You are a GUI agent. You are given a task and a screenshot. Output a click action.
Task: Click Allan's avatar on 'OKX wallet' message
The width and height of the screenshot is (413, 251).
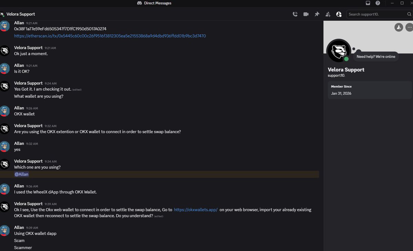[4, 111]
